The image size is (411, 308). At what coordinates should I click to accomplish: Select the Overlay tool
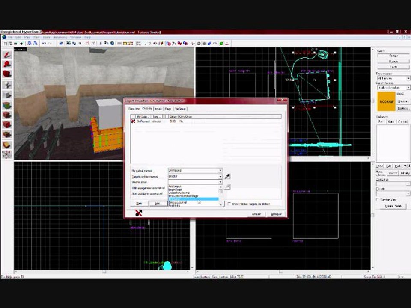pyautogui.click(x=7, y=135)
